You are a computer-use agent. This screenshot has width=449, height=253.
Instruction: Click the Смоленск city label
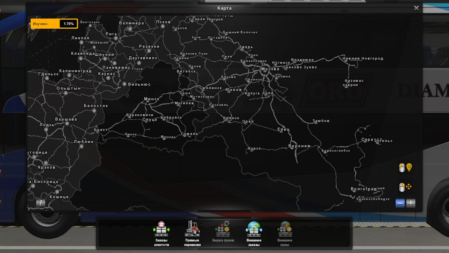point(211,88)
